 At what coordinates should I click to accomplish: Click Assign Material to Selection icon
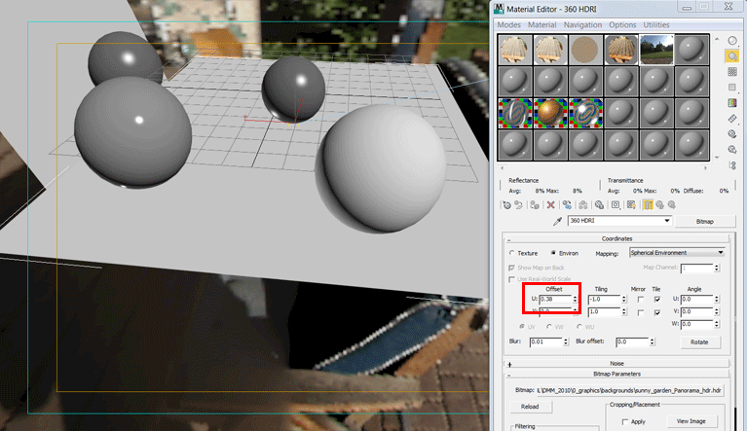(535, 205)
